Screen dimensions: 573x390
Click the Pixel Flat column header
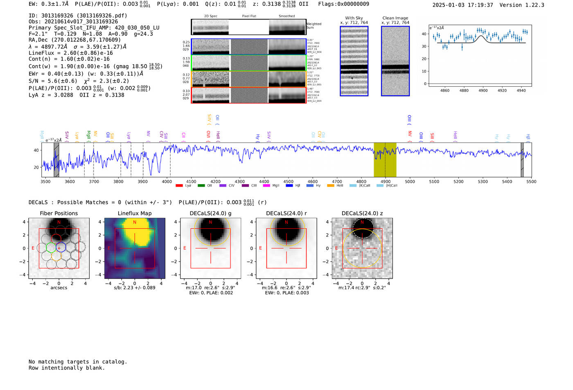(x=249, y=16)
